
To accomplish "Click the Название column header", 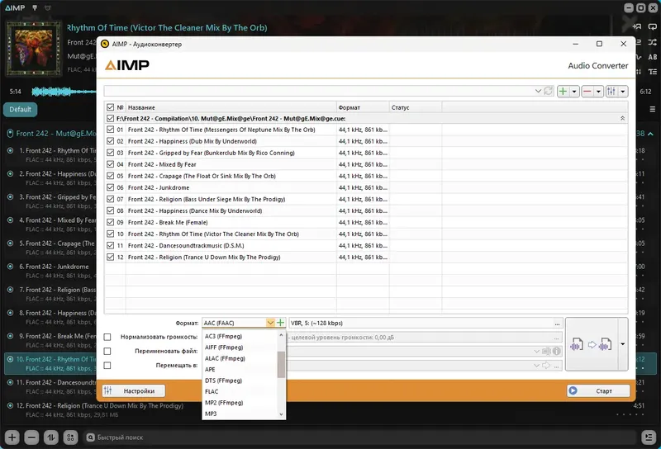I will [x=231, y=107].
